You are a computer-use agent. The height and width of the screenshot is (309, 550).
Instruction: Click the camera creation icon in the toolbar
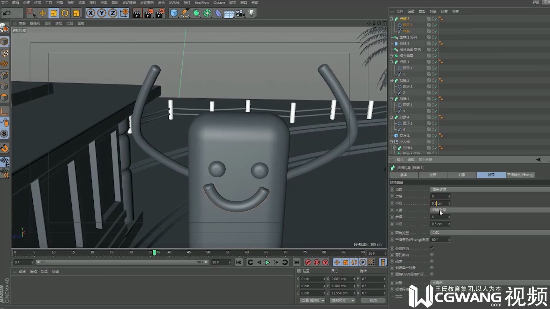[x=240, y=13]
